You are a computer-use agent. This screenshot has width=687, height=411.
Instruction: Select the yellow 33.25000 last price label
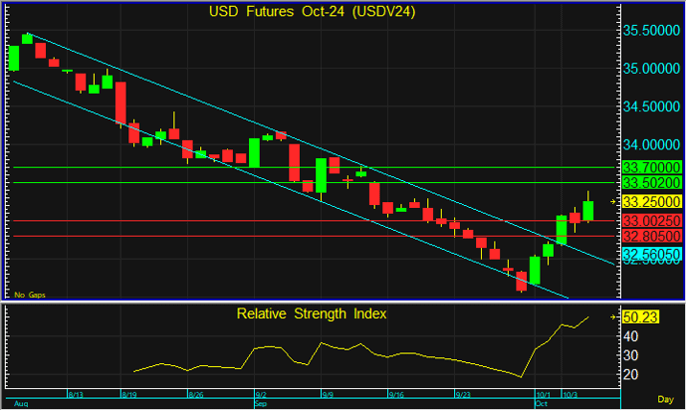(x=651, y=201)
